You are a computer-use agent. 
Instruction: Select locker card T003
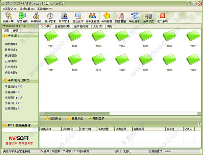98,39
